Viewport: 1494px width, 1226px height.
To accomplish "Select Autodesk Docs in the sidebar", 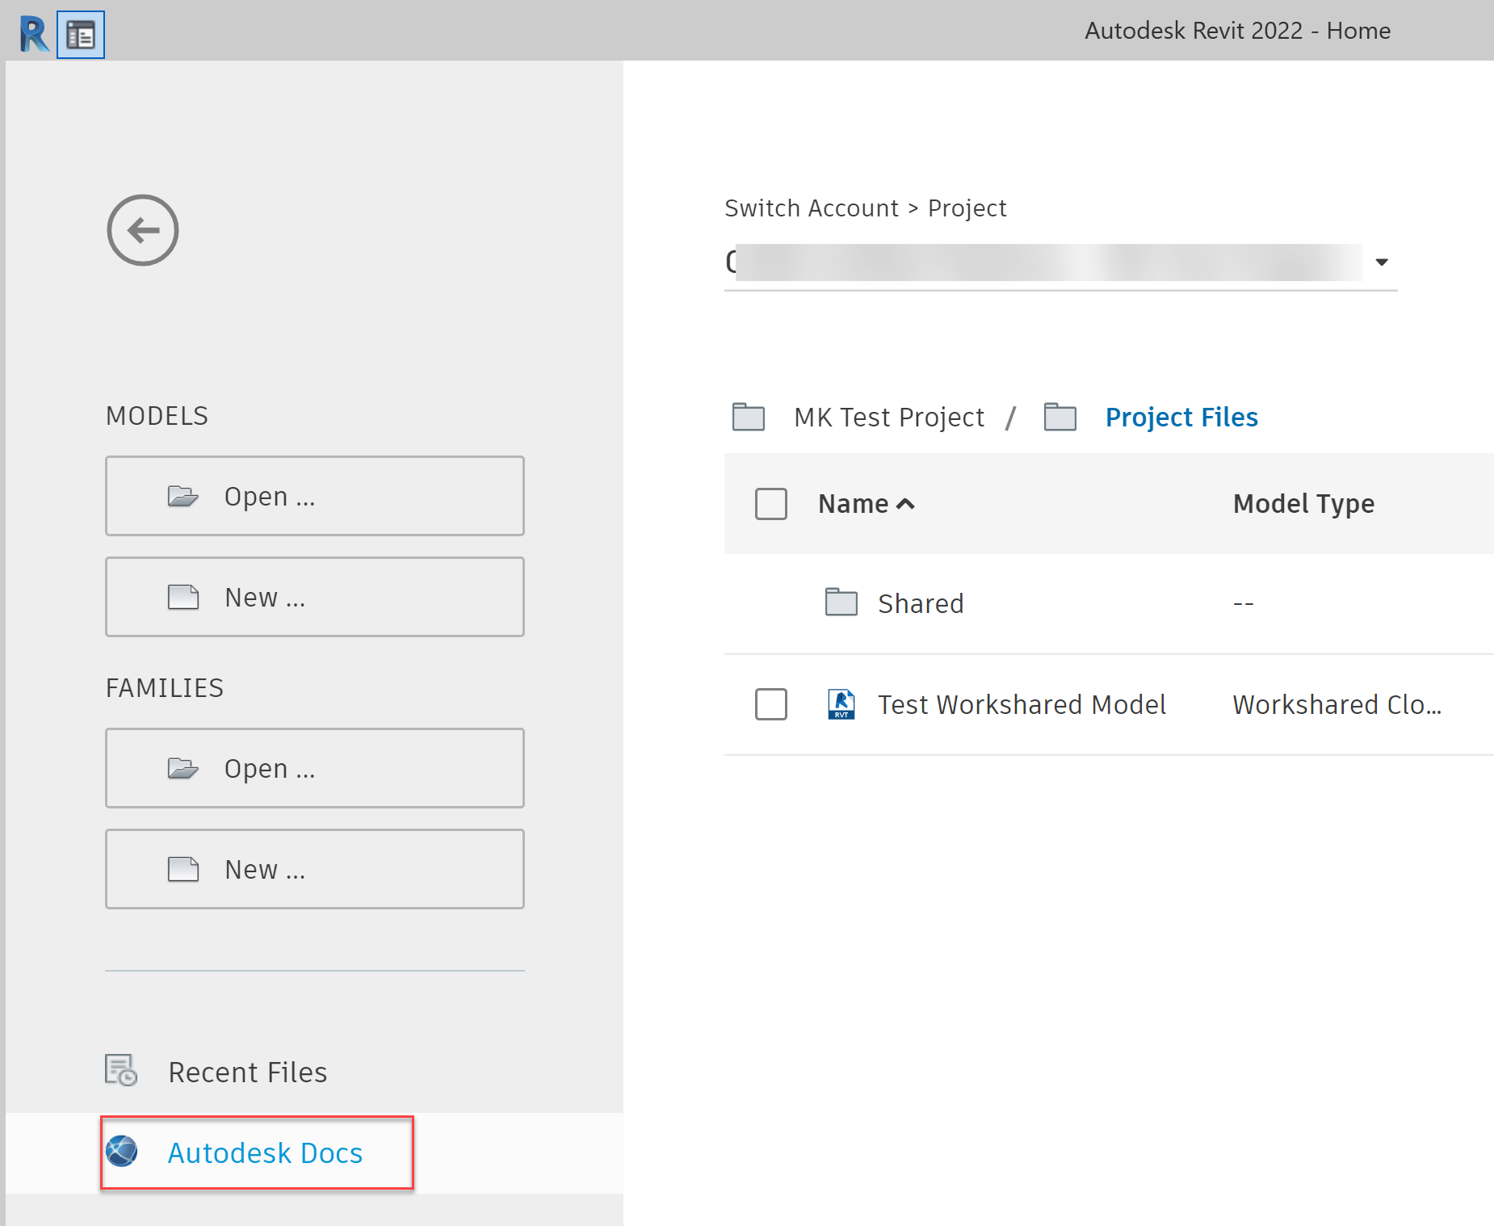I will 265,1153.
